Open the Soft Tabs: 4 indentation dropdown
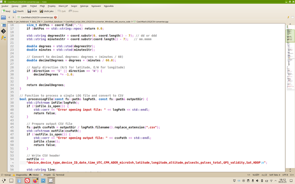Image resolution: width=295 pixels, height=184 pixels. pyautogui.click(x=275, y=175)
